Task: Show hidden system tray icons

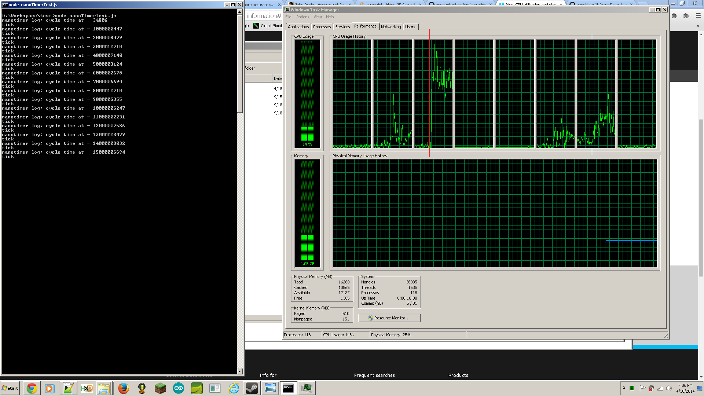Action: pos(624,388)
